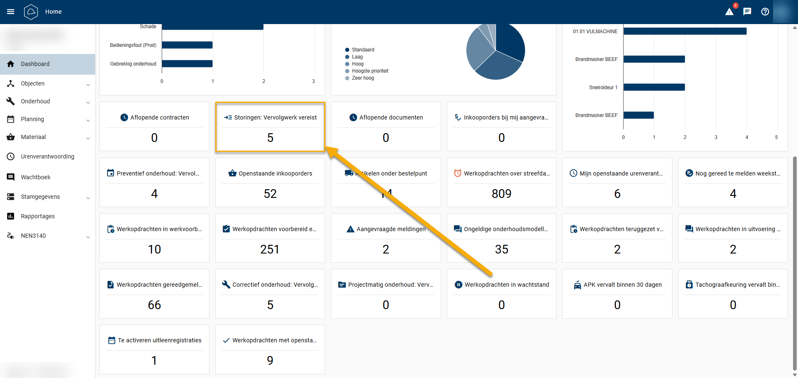Open Werkopdrachten in wachtstand tile
798x378 pixels.
point(502,294)
